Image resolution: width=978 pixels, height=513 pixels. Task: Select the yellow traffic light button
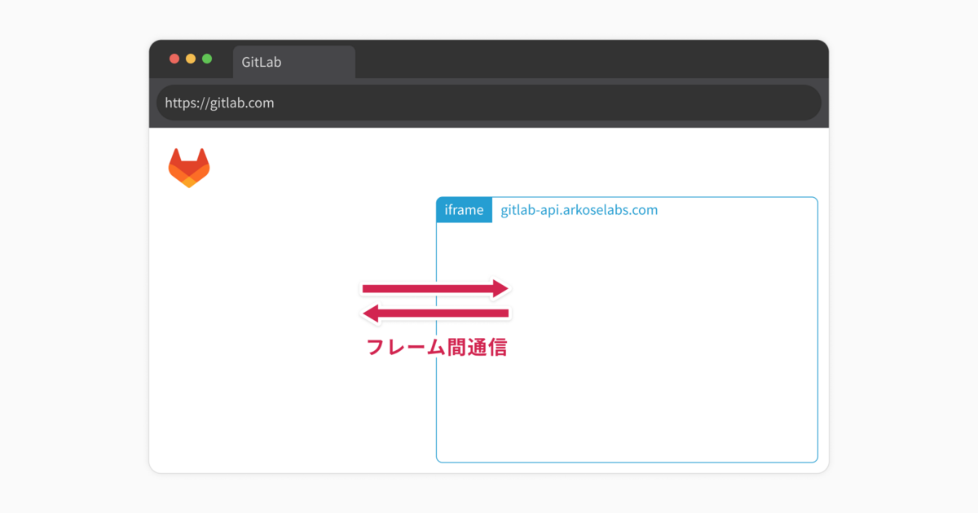pos(191,59)
